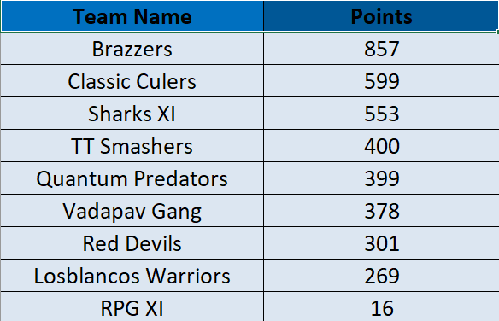Click the Losblancos Warriors cell
The image size is (499, 321).
click(x=132, y=276)
